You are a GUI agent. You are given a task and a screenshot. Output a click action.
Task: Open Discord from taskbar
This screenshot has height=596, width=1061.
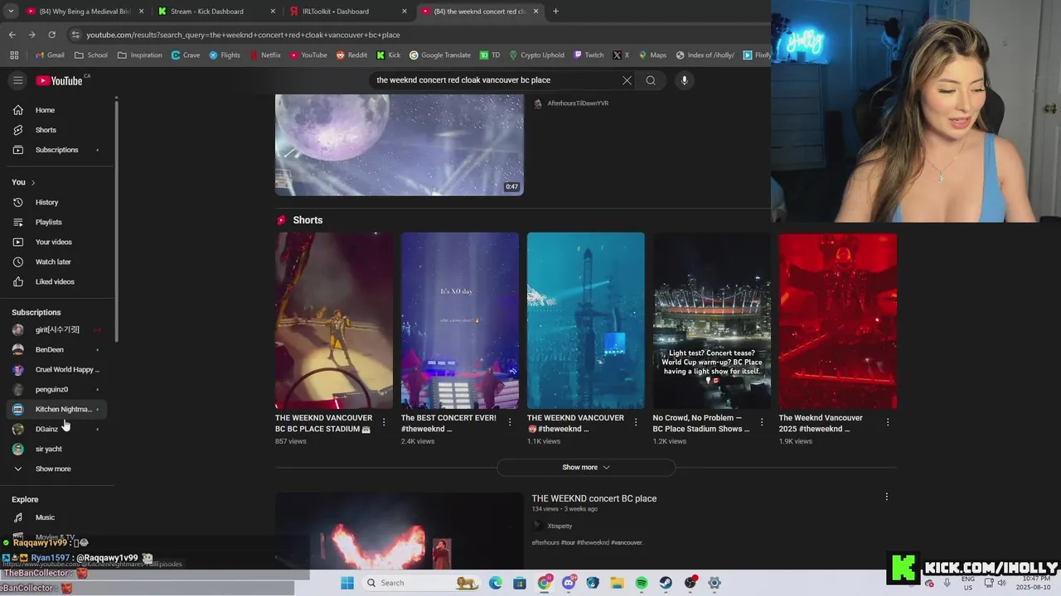pos(569,583)
